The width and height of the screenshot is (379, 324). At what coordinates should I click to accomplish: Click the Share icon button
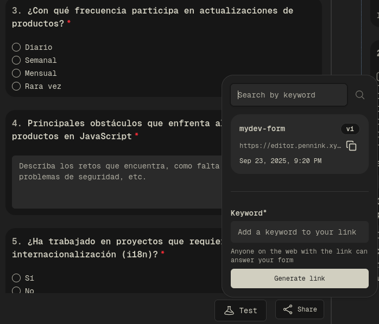pos(300,309)
